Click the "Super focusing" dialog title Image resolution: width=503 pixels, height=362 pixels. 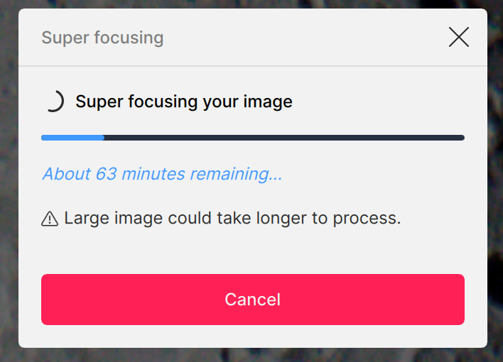(x=102, y=38)
